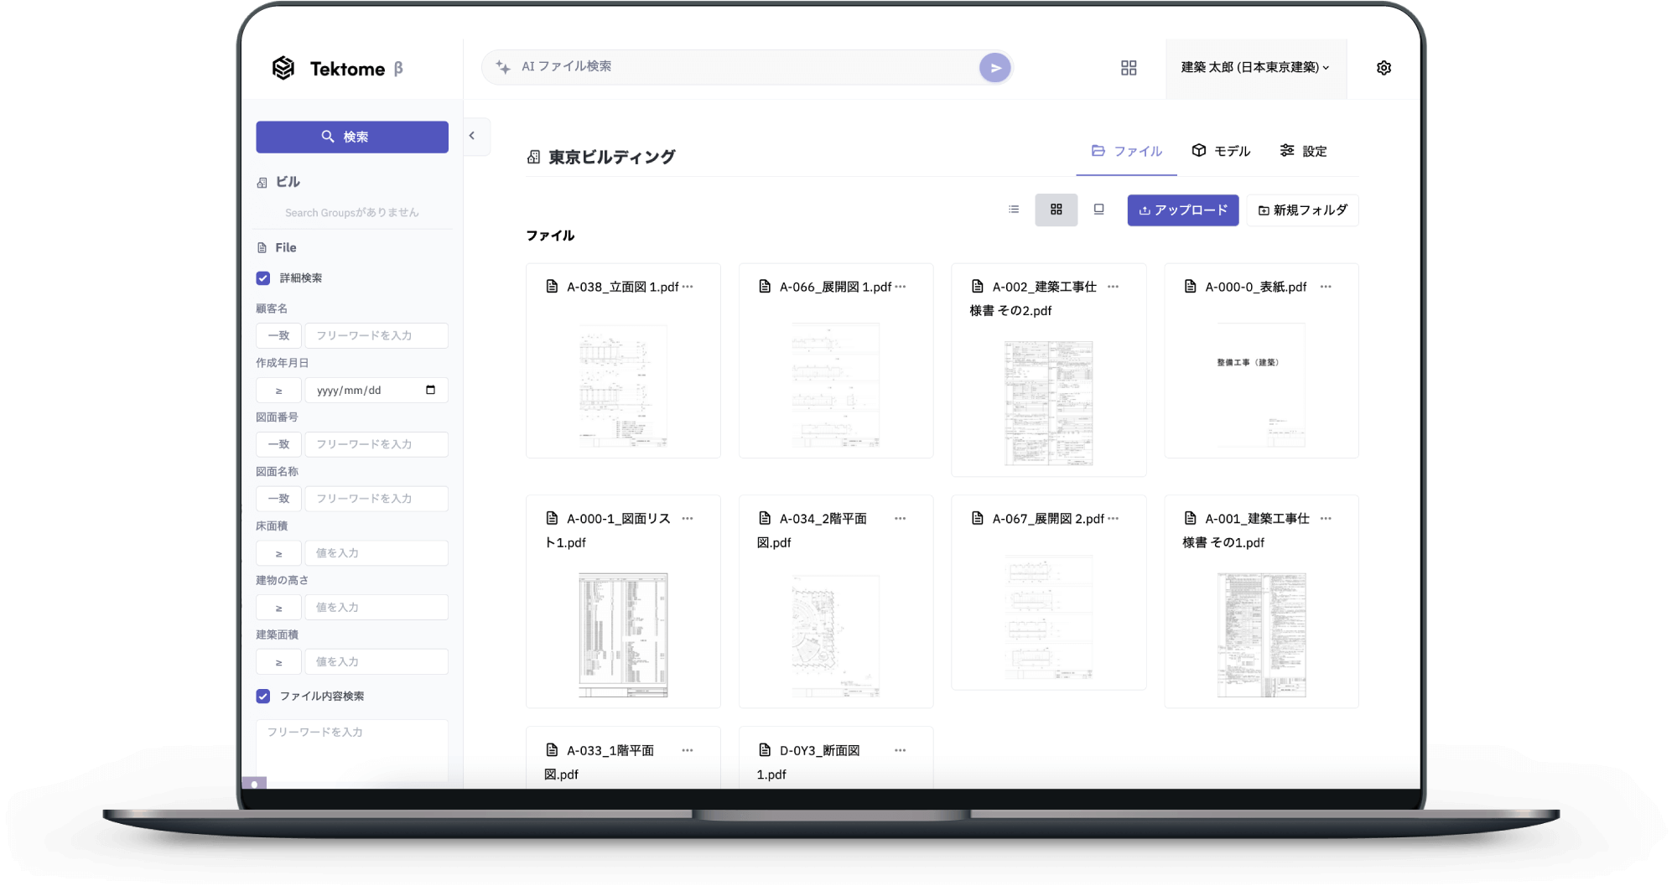Change 床面積 comparison operator selector
This screenshot has width=1677, height=891.
point(278,553)
